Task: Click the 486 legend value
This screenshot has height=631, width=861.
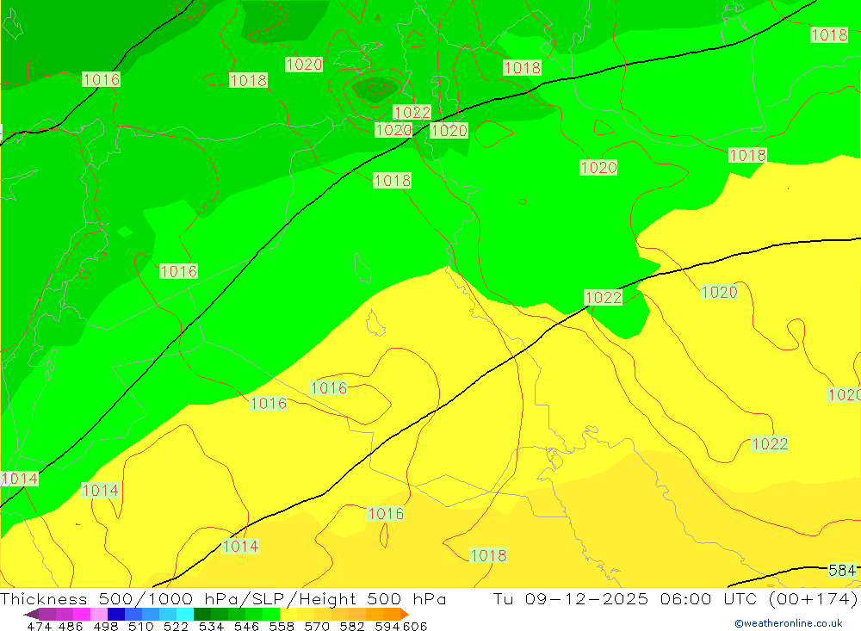Action: coord(71,626)
